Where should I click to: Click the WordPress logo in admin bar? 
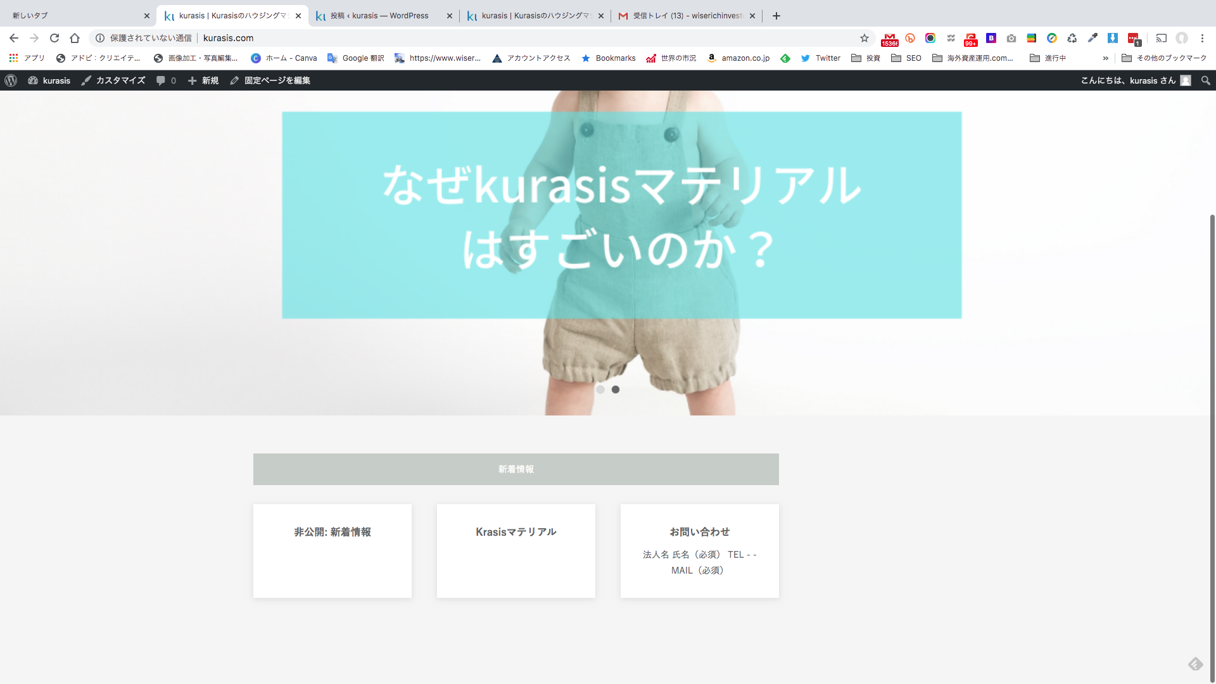[x=11, y=80]
